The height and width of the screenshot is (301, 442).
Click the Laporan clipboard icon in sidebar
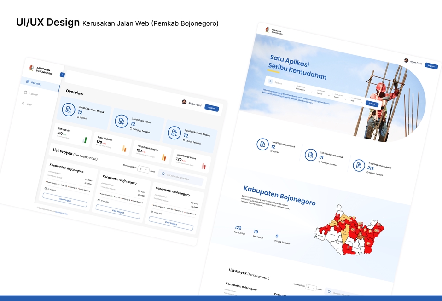point(25,93)
